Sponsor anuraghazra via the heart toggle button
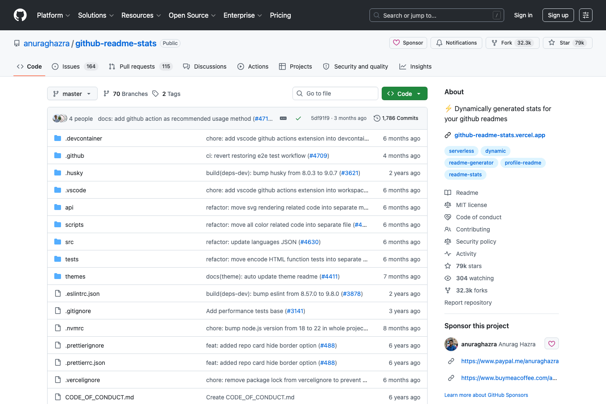The width and height of the screenshot is (606, 404). [x=551, y=343]
